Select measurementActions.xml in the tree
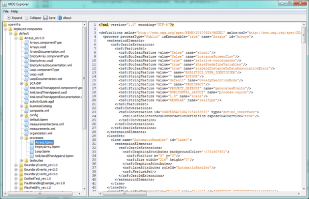The height and width of the screenshot is (199, 309). point(46,124)
